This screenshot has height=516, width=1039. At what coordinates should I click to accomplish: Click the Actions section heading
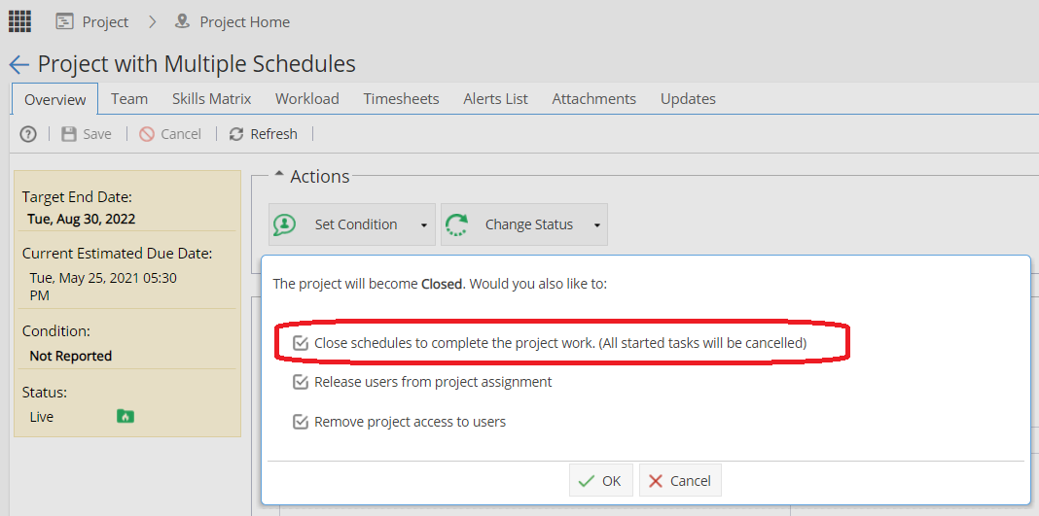tap(320, 177)
